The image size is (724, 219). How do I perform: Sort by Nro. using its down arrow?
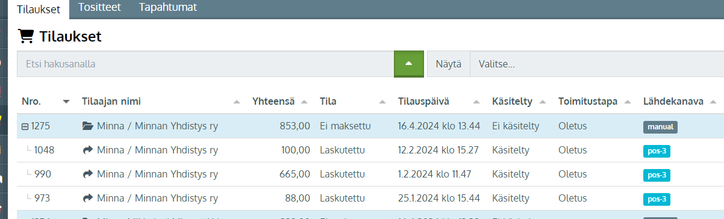click(66, 102)
